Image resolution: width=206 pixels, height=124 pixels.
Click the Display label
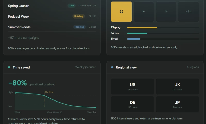tap(116, 27)
